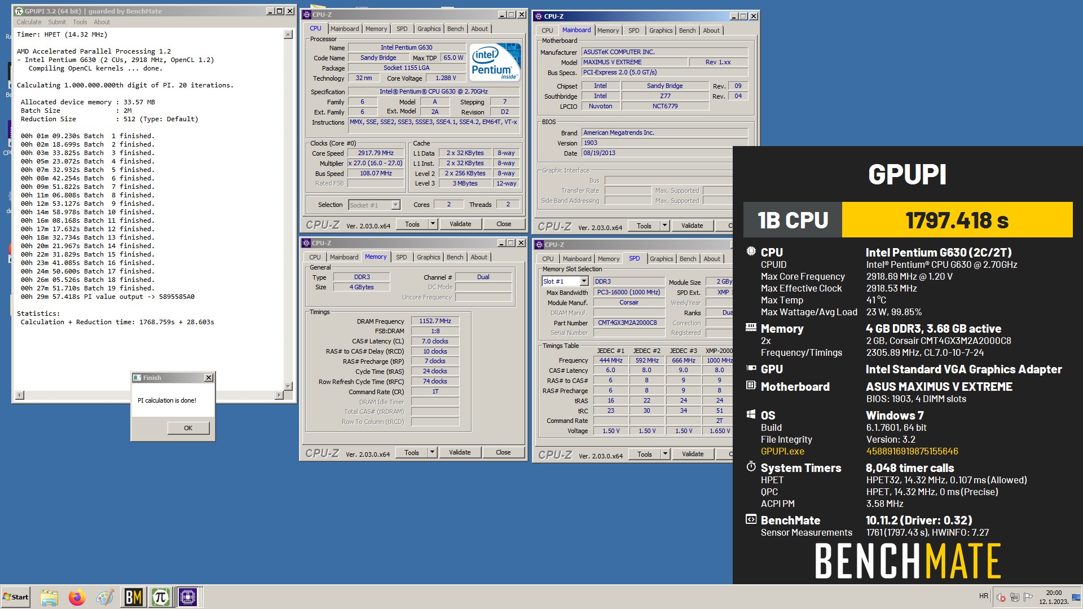Select the Memory tab in Mainboard CPU-Z window
The width and height of the screenshot is (1083, 609).
click(608, 30)
